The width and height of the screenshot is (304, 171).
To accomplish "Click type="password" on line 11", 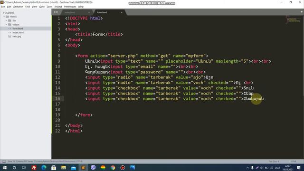I will tap(144, 72).
